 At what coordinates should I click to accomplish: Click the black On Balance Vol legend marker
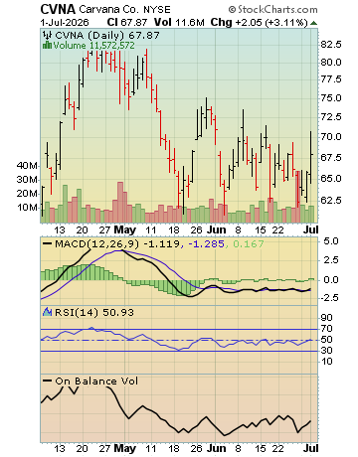pyautogui.click(x=48, y=381)
